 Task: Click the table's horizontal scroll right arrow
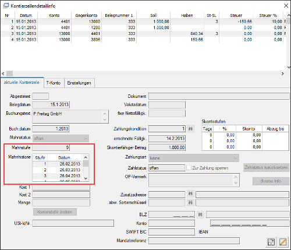coord(283,73)
